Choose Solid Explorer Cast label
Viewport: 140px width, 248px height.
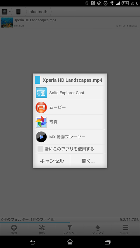[67, 93]
